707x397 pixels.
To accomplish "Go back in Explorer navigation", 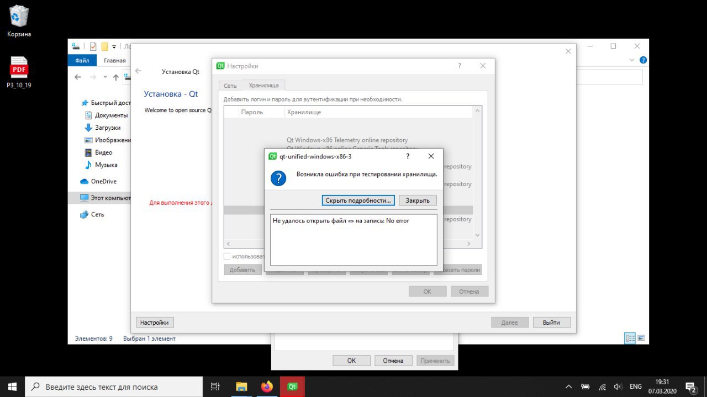I will pos(78,77).
